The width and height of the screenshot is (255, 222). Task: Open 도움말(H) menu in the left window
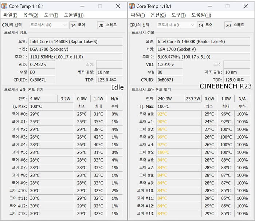coord(74,15)
